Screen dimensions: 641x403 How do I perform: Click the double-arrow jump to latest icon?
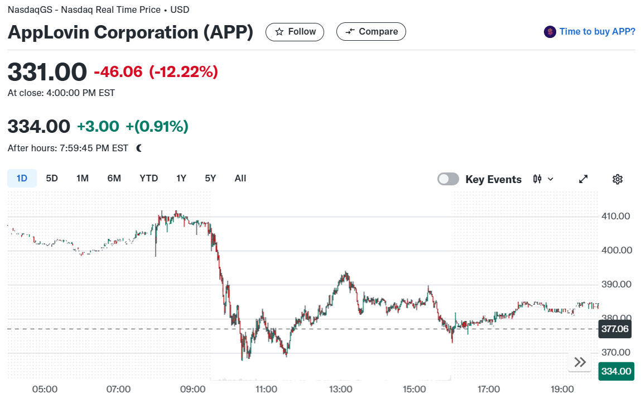tap(580, 362)
